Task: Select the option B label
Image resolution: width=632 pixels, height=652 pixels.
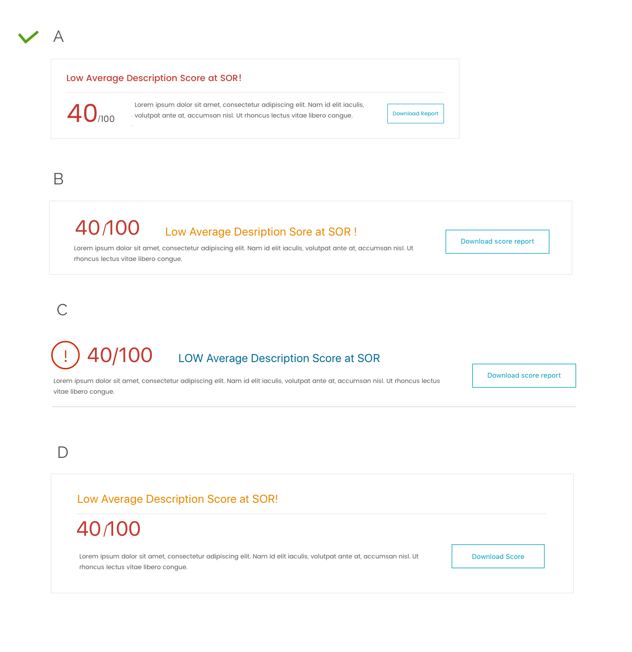Action: [58, 179]
